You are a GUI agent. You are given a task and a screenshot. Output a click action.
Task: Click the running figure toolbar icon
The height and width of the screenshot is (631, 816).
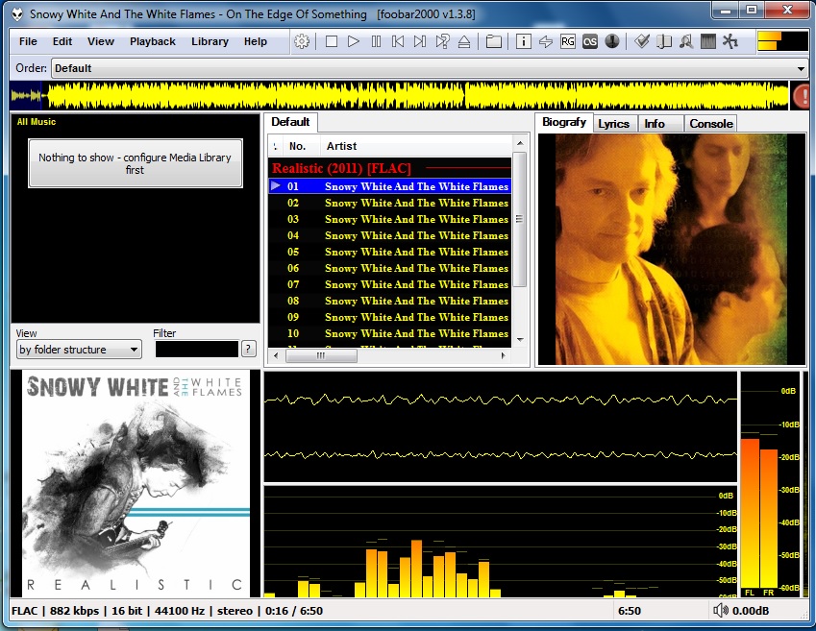pos(730,41)
